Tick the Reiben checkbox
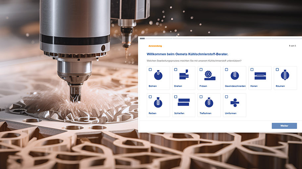 (150, 97)
